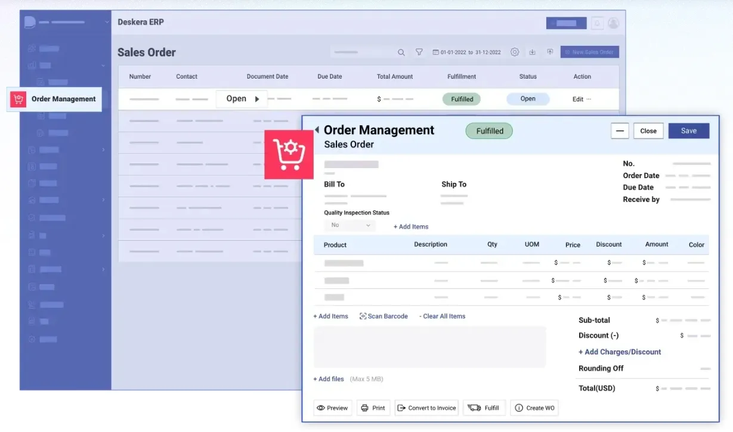Open the 01-01-2022 to 31-12-2022 date range
The image size is (733, 432).
[467, 52]
